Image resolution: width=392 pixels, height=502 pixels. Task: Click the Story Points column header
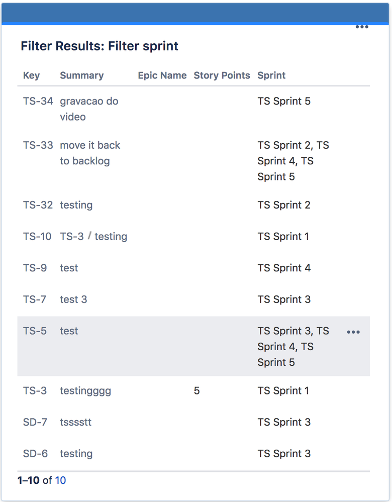click(x=222, y=75)
